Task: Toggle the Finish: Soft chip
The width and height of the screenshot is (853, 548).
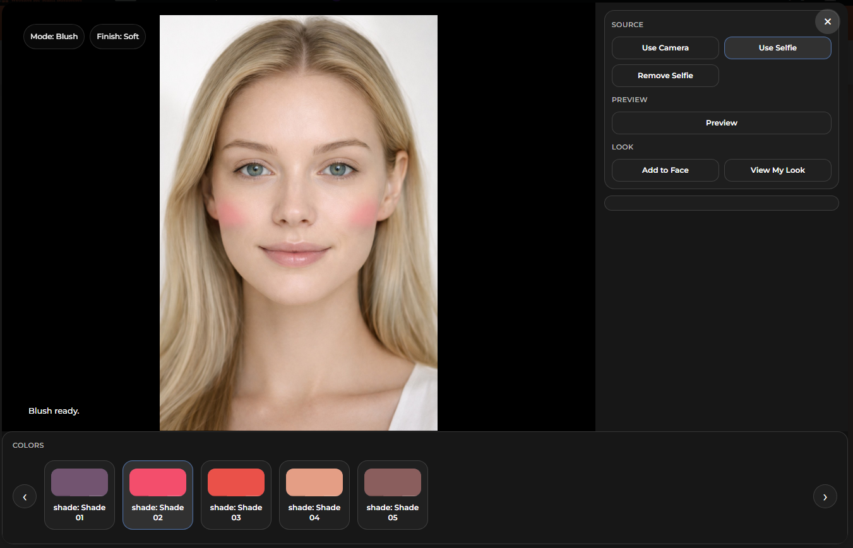Action: [118, 37]
